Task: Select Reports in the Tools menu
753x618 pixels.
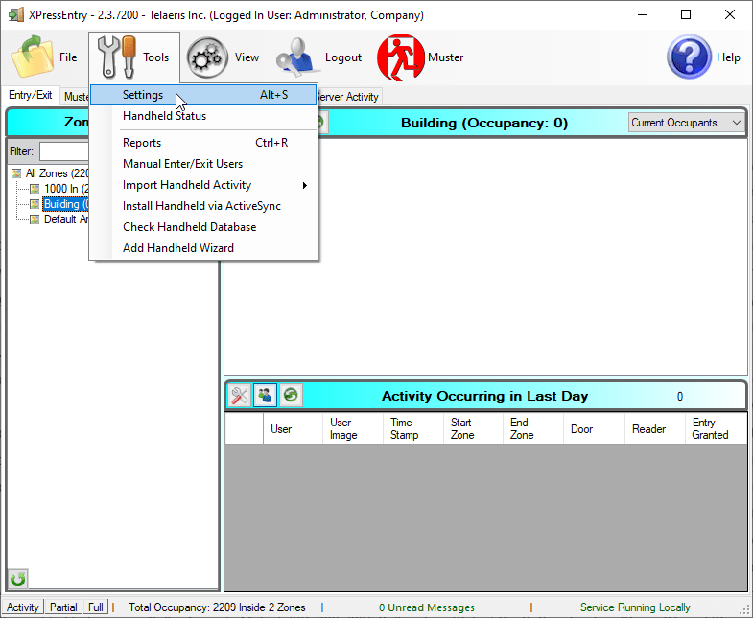Action: tap(203, 143)
